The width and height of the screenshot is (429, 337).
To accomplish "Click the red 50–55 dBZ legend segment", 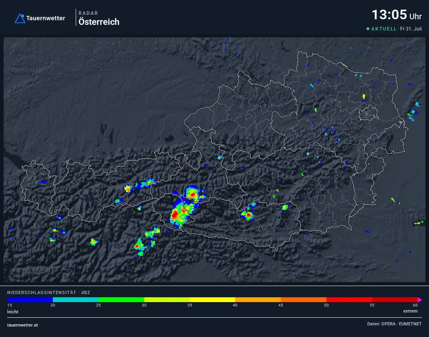I will tap(349, 300).
